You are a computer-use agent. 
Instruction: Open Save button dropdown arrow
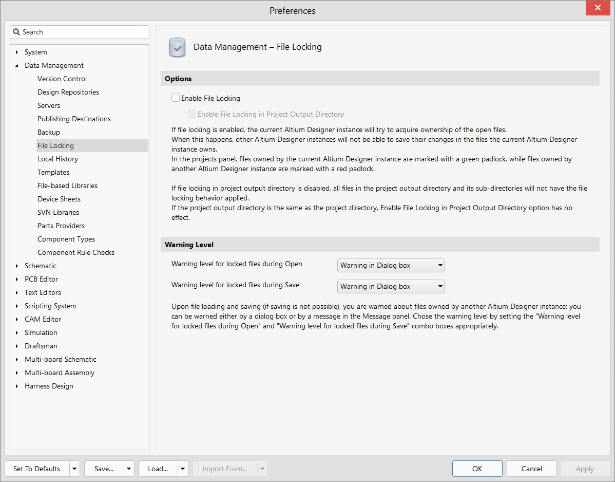coord(129,469)
